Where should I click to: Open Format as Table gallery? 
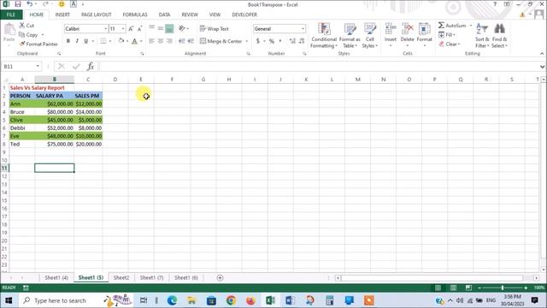[x=350, y=35]
